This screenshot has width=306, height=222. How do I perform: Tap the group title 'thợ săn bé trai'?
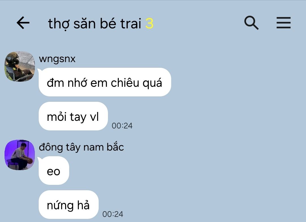(95, 24)
